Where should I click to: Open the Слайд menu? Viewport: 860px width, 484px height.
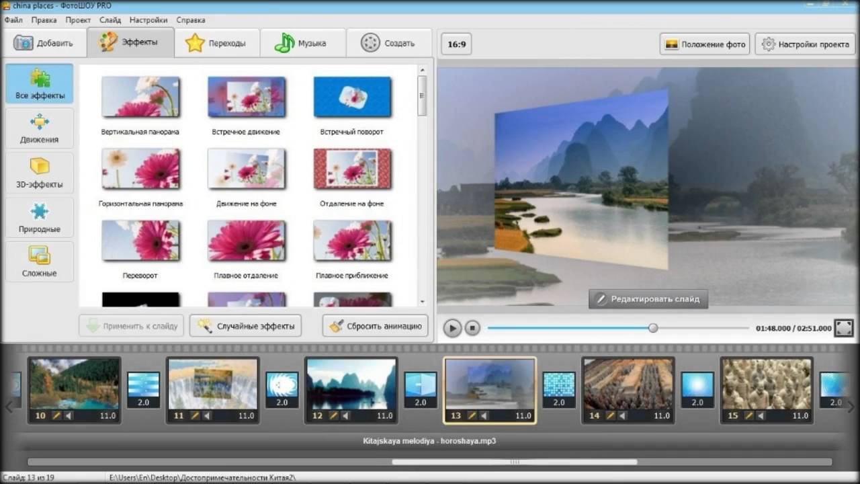[x=110, y=20]
